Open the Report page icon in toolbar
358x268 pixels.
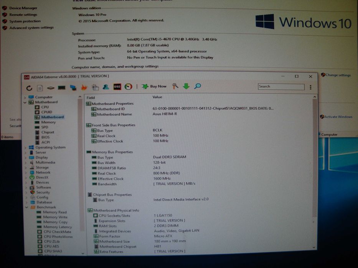tap(40, 88)
